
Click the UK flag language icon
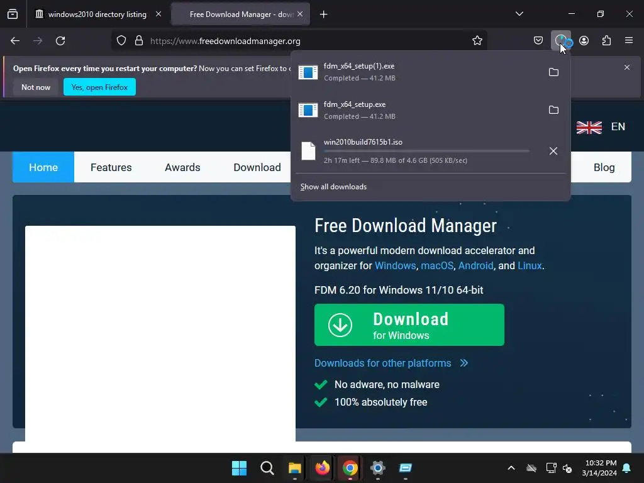[x=589, y=127]
